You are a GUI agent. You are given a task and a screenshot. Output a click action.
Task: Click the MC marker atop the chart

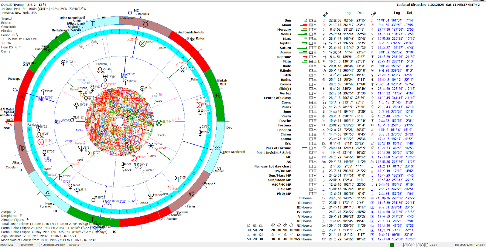tap(136, 11)
